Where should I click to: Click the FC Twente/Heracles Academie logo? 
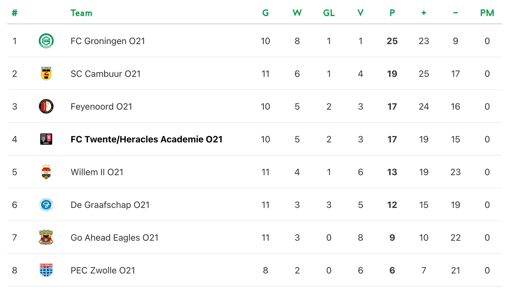click(46, 139)
